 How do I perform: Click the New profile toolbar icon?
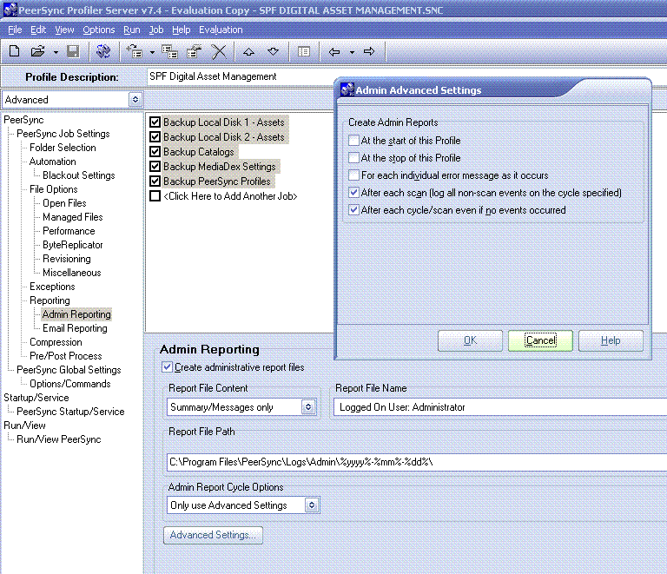pyautogui.click(x=14, y=51)
